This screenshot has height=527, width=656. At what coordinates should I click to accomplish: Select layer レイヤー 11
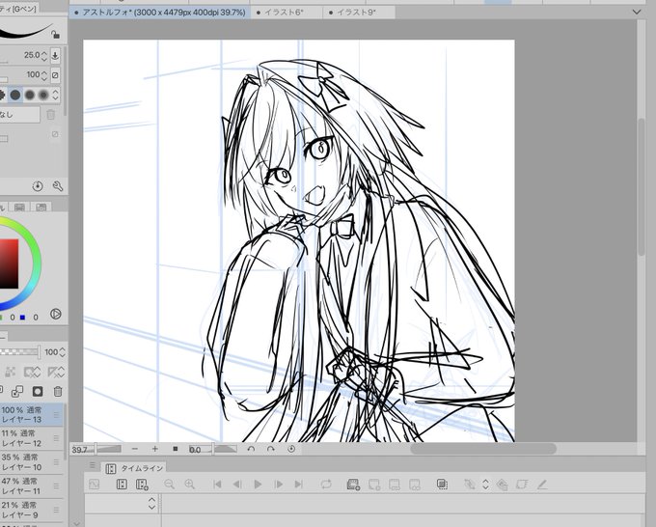pos(32,485)
